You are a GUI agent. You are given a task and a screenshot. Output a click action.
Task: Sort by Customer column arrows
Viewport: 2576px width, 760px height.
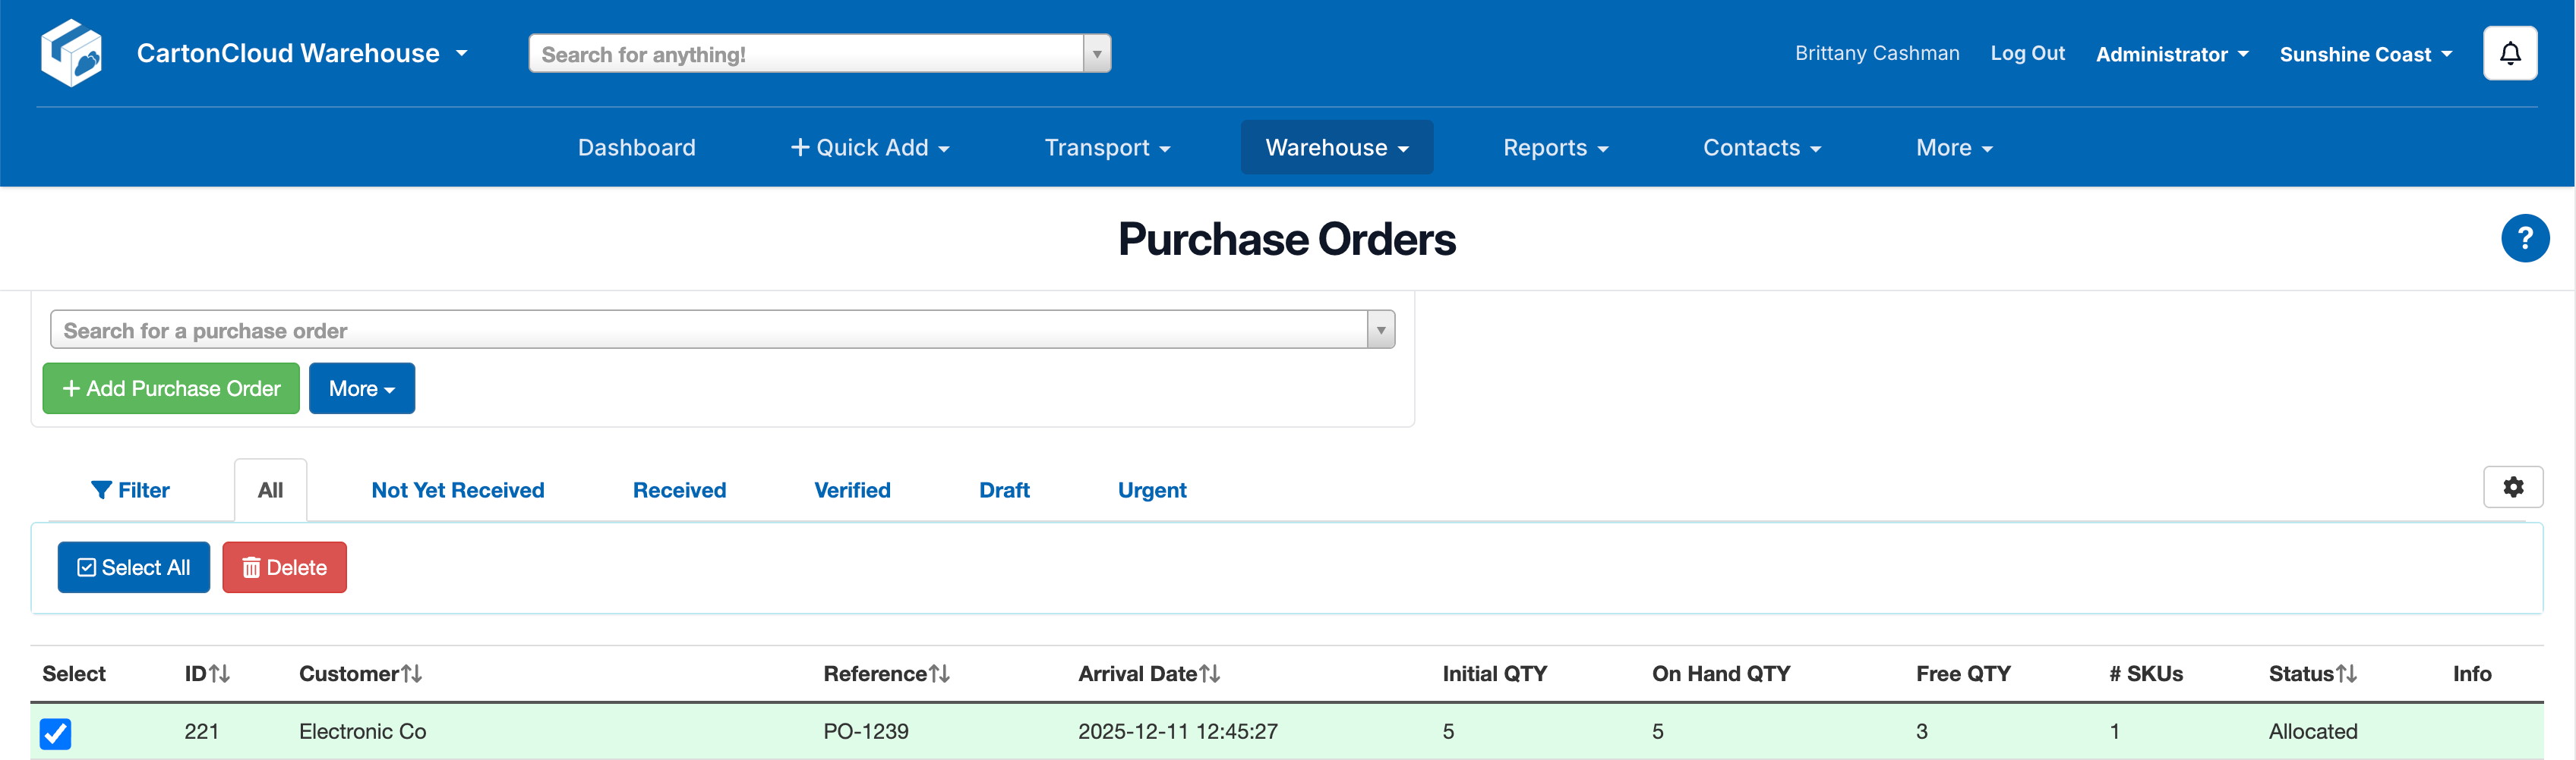pos(411,674)
